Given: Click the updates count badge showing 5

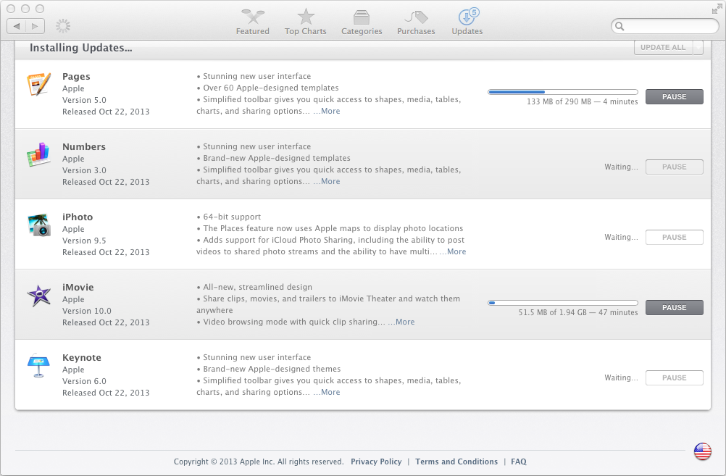Looking at the screenshot, I should pyautogui.click(x=474, y=12).
